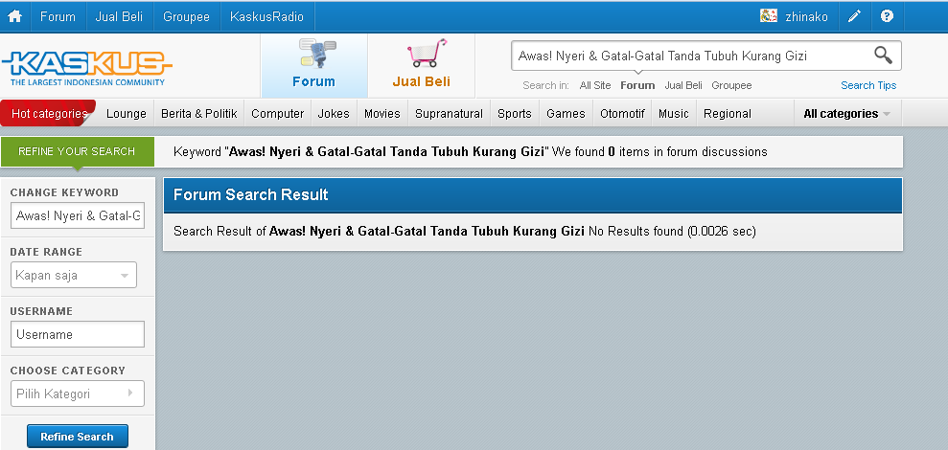948x450 pixels.
Task: Search in All Site
Action: (x=595, y=85)
